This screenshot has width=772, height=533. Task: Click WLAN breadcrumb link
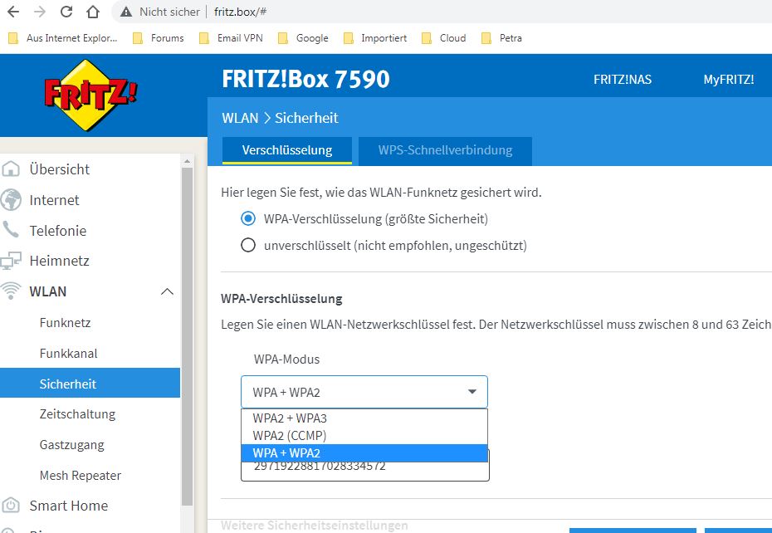(240, 118)
